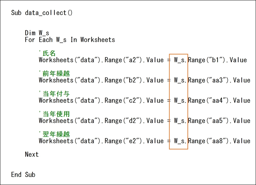Click the Dim W_s declaration
Image resolution: width=256 pixels, height=185 pixels.
(x=37, y=33)
